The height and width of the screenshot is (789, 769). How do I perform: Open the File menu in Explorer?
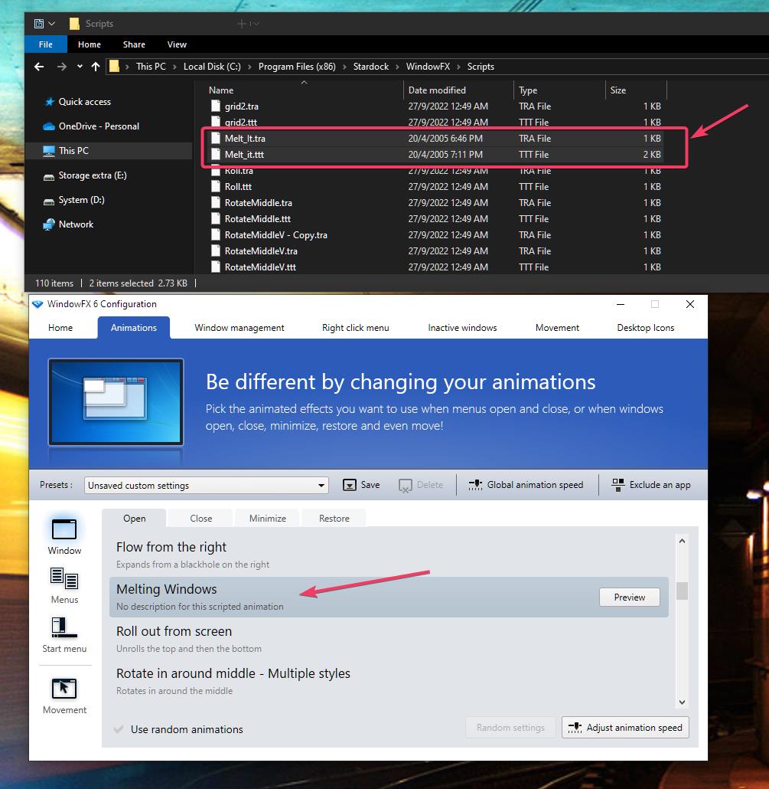click(46, 44)
